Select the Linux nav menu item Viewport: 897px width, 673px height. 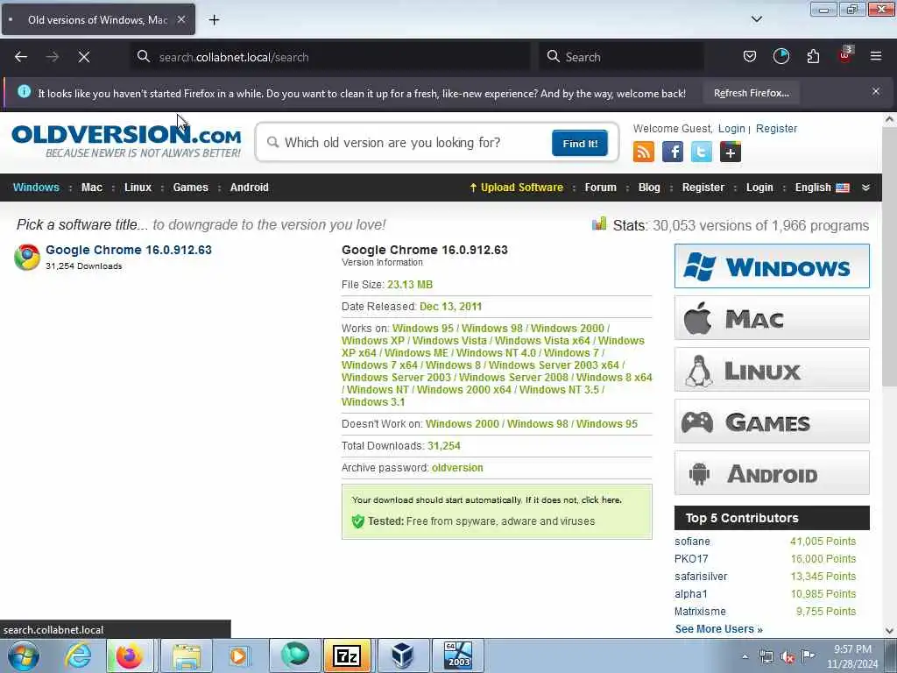click(x=138, y=188)
